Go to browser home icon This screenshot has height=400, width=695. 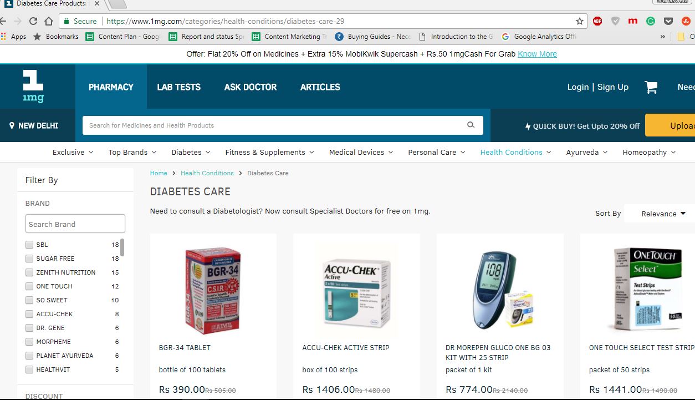coord(49,21)
